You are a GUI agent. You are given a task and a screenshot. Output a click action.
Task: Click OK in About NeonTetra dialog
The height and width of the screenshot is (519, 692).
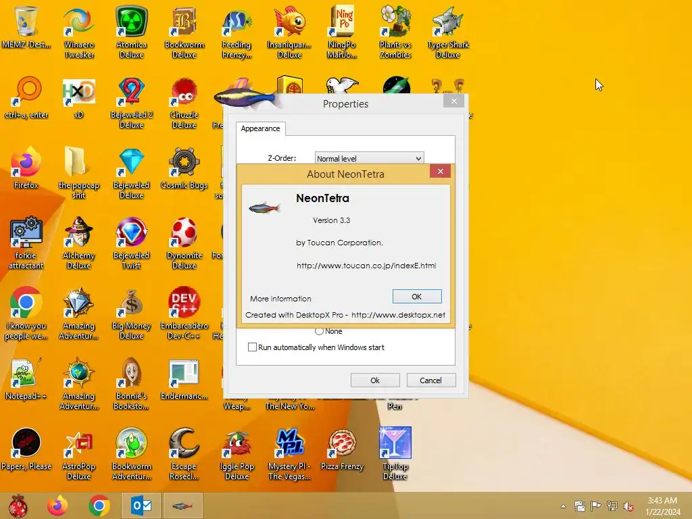(416, 297)
